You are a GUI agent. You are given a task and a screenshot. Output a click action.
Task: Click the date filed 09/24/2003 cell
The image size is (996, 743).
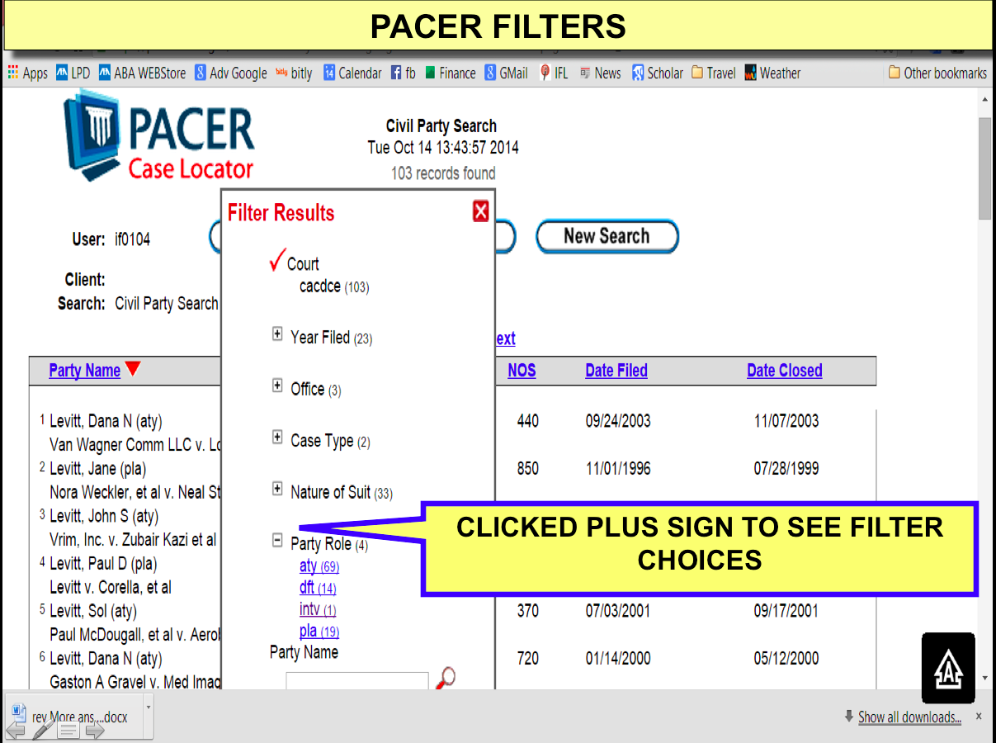pyautogui.click(x=618, y=421)
